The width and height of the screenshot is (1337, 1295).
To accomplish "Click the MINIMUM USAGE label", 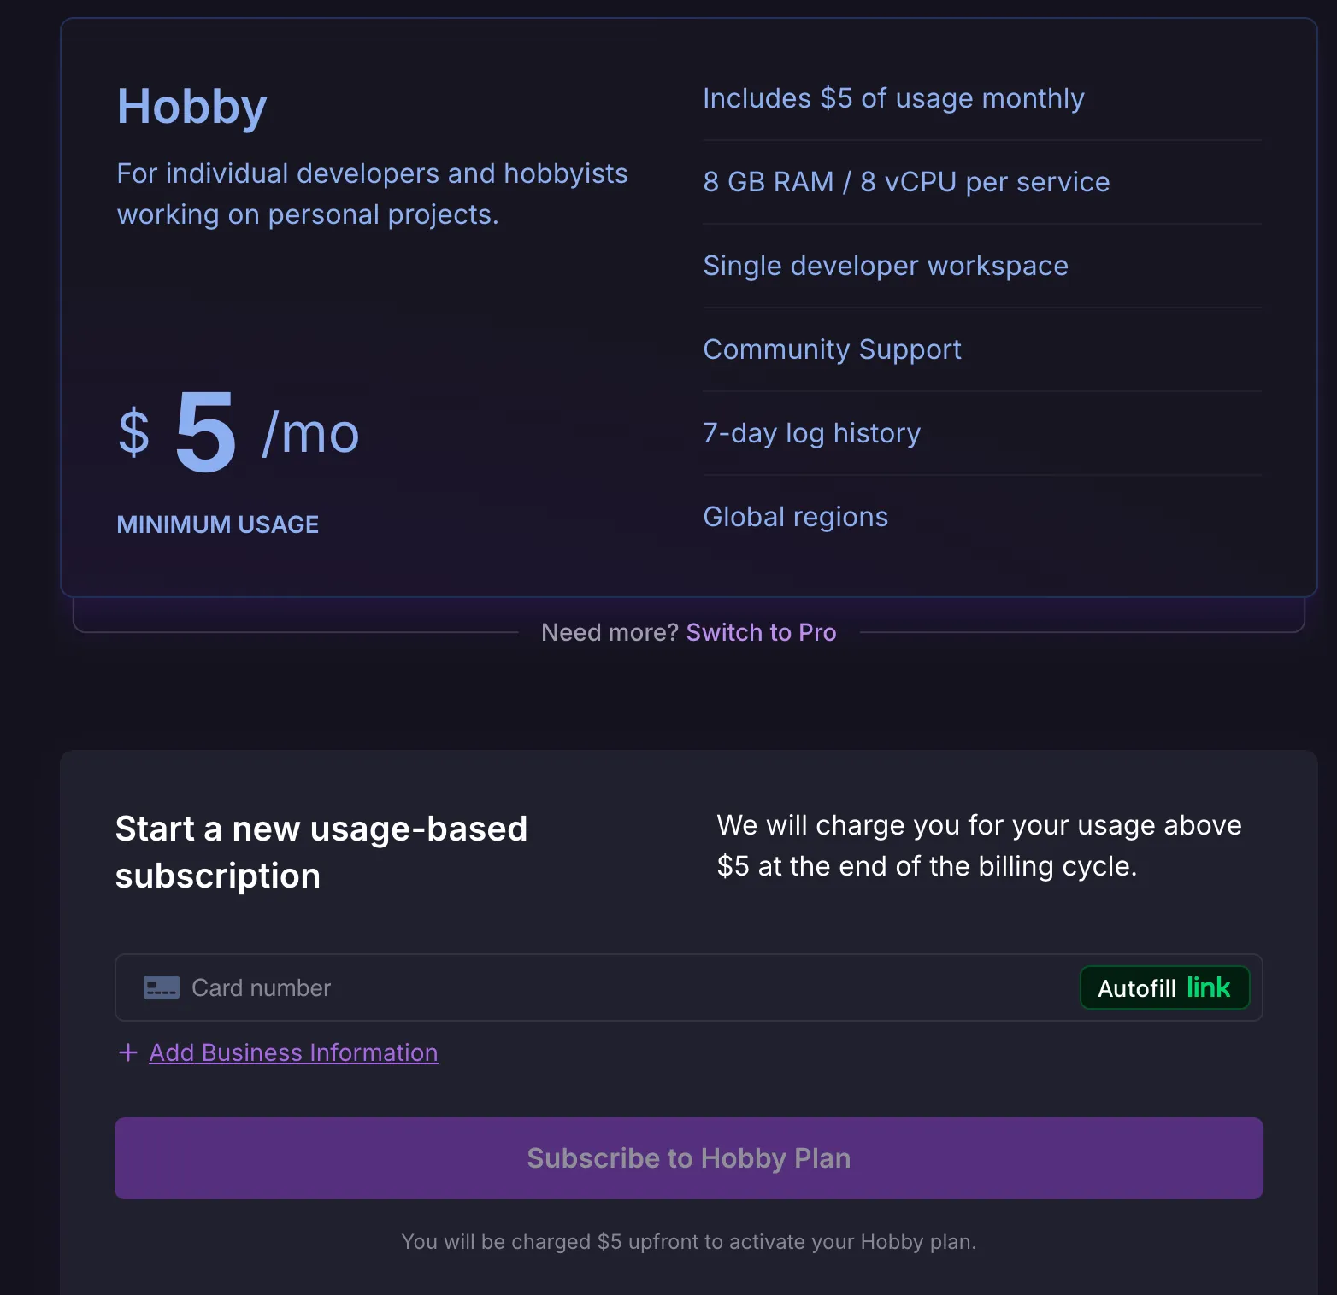I will pyautogui.click(x=217, y=524).
